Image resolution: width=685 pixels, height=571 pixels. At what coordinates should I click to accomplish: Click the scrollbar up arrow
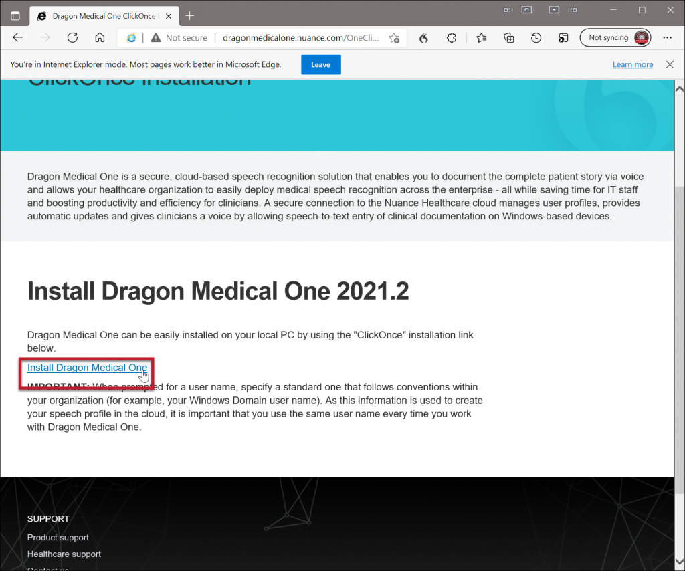coord(680,89)
